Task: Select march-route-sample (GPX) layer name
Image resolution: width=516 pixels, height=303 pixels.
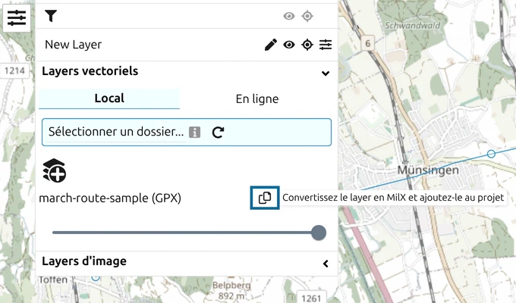Action: point(110,198)
